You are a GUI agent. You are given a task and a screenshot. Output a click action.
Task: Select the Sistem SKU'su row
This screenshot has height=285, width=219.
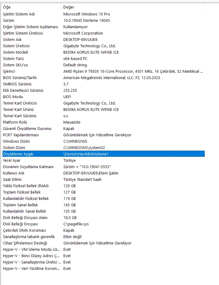pos(103,65)
